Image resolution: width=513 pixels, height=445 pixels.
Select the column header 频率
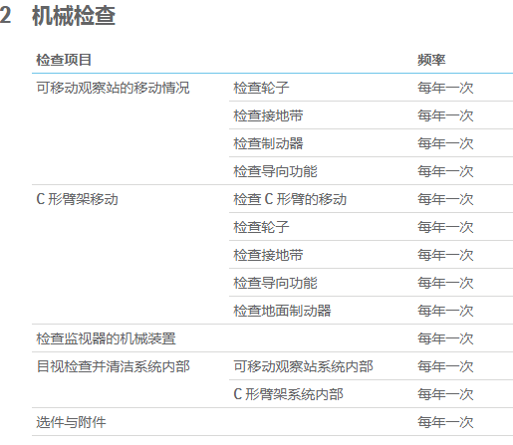tap(431, 60)
